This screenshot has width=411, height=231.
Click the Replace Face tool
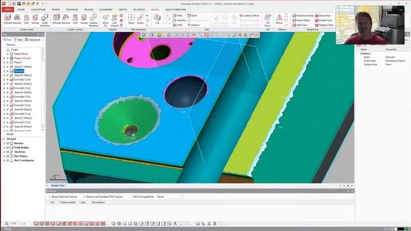(324, 25)
